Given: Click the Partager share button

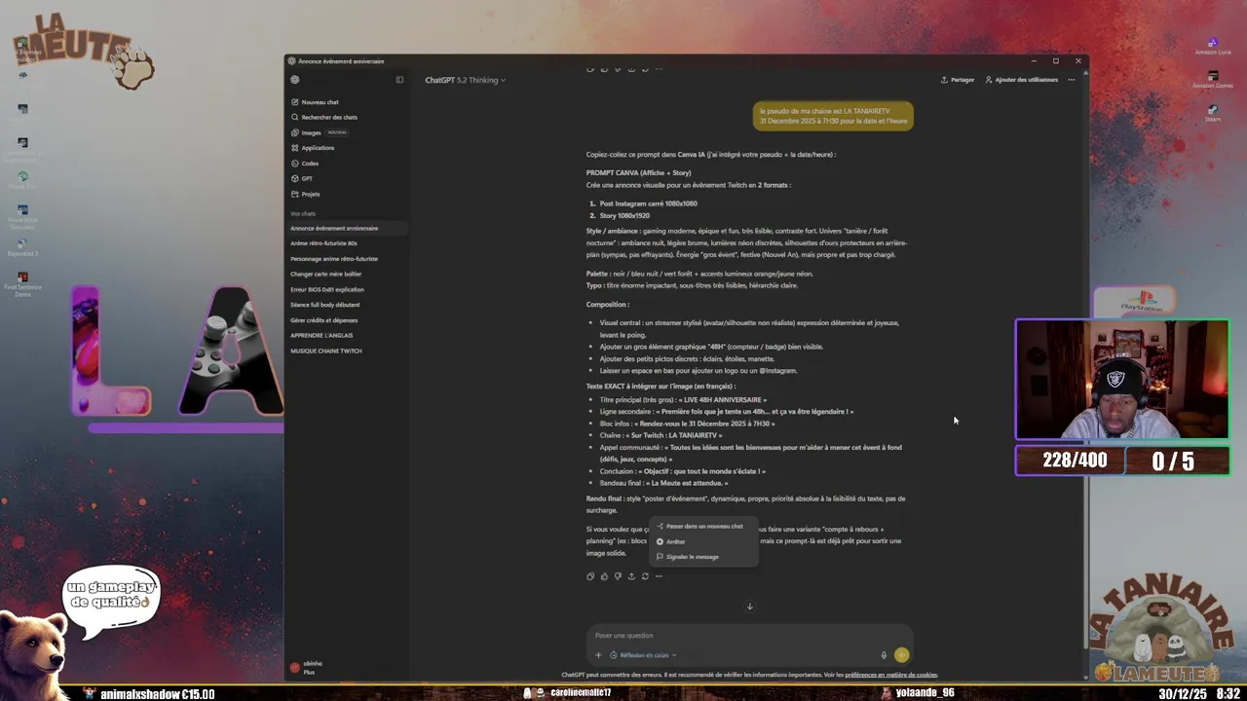Looking at the screenshot, I should coord(958,80).
